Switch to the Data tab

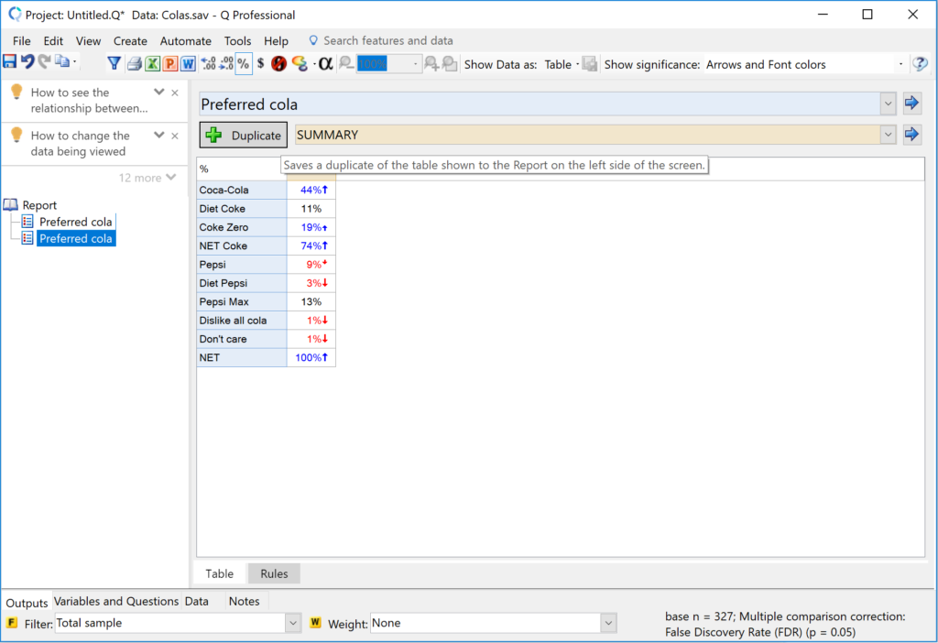coord(196,601)
